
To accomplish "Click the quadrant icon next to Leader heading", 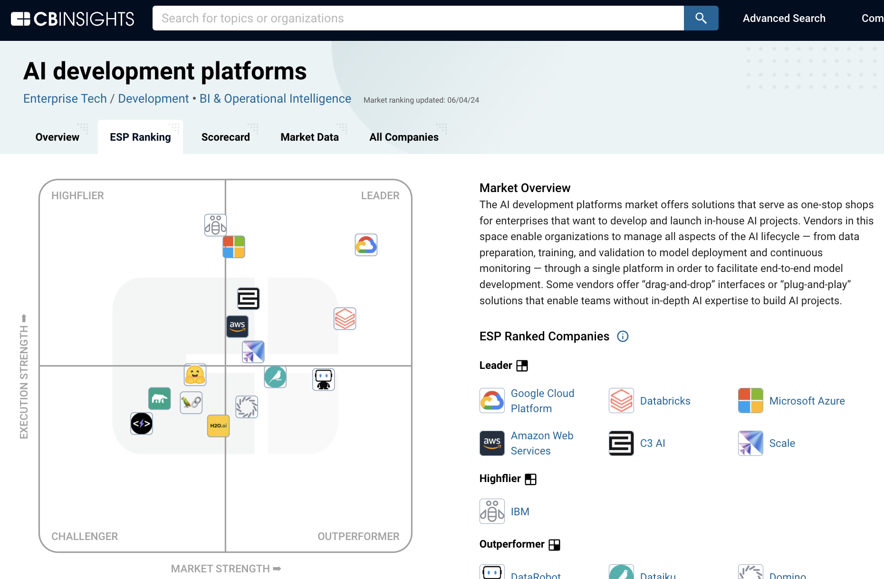I will point(522,366).
